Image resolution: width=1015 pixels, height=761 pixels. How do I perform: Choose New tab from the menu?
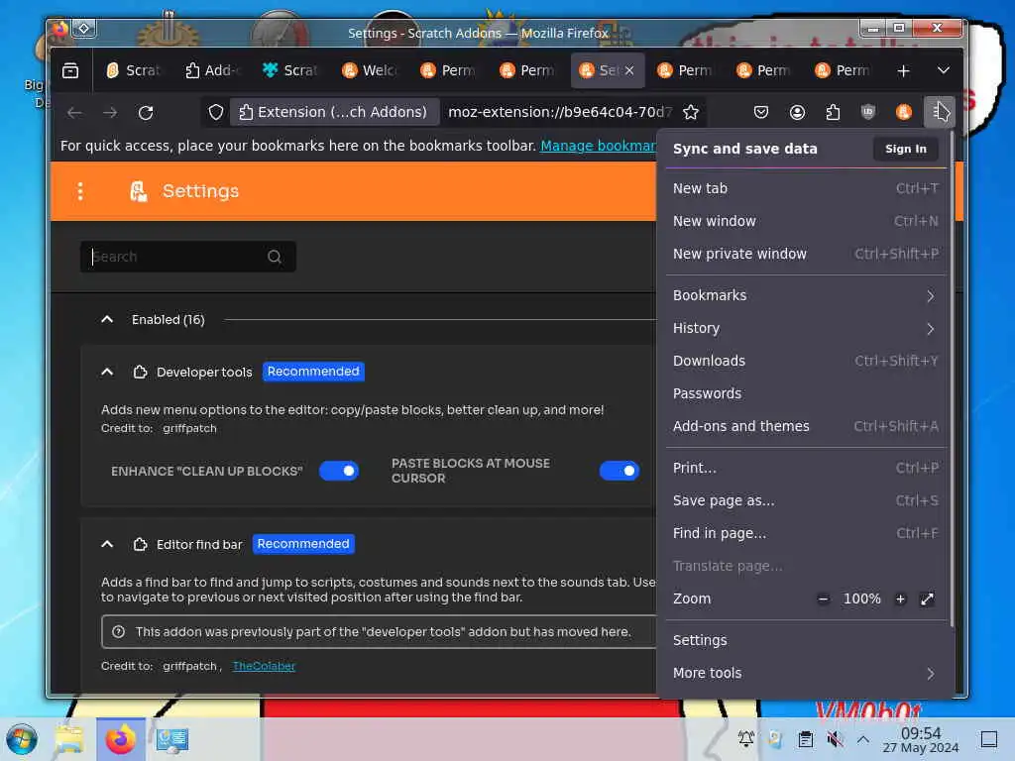[x=806, y=188]
